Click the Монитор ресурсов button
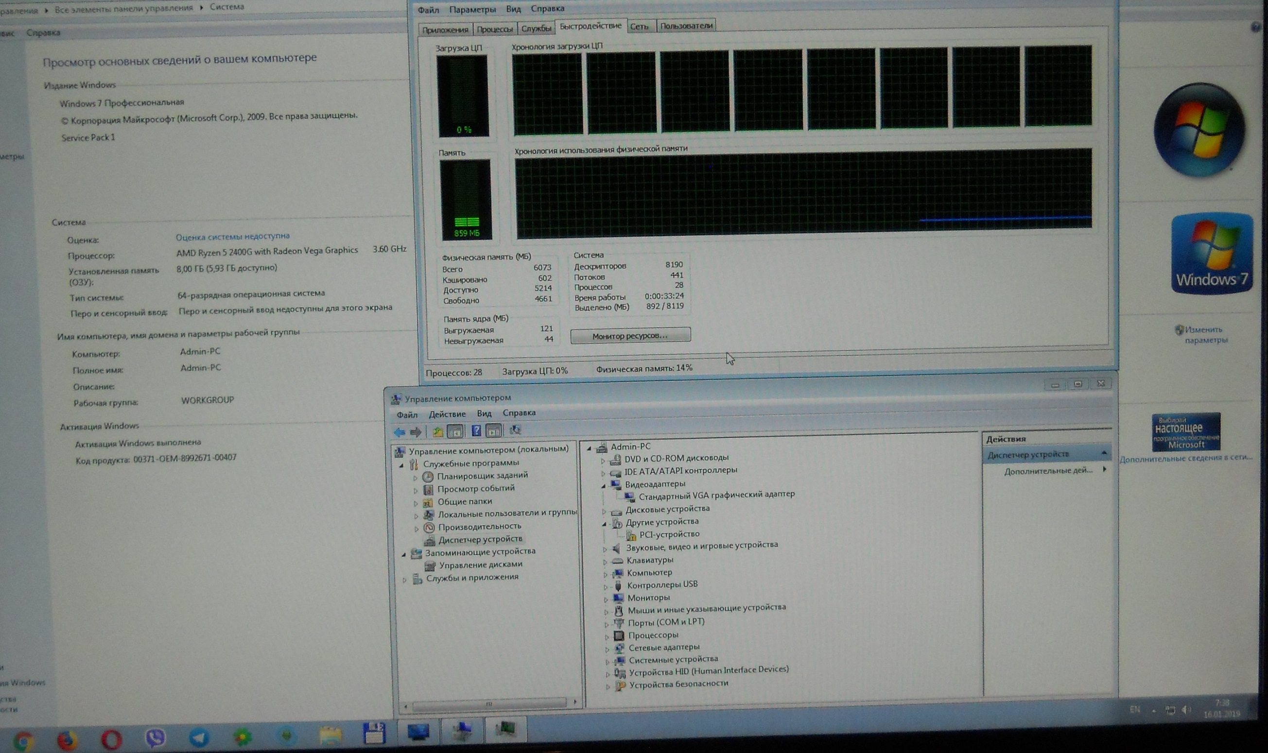Image resolution: width=1268 pixels, height=753 pixels. pyautogui.click(x=630, y=335)
